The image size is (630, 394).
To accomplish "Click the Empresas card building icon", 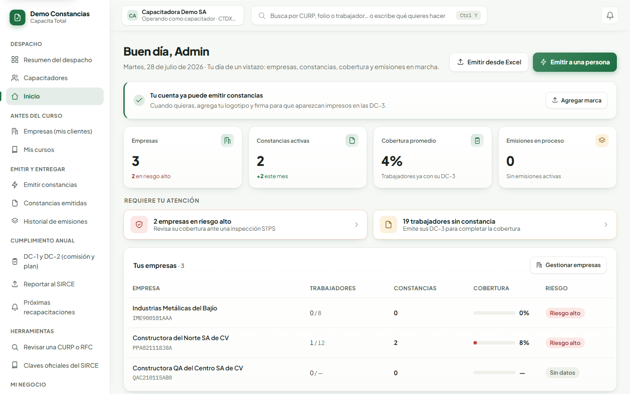I will click(227, 141).
